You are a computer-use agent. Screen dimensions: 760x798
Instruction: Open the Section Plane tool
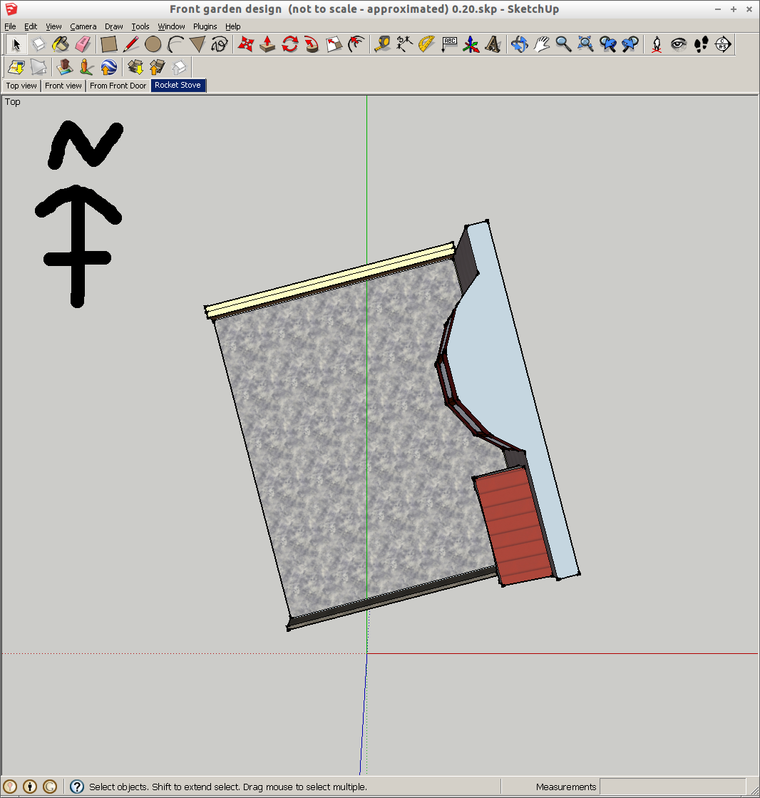point(723,44)
